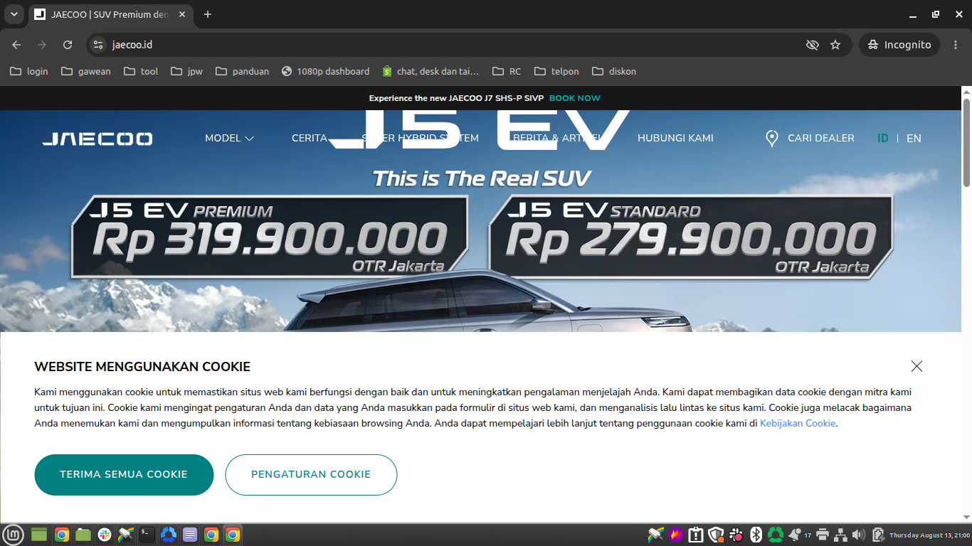Go back to the previous page
The width and height of the screenshot is (972, 546).
(16, 45)
